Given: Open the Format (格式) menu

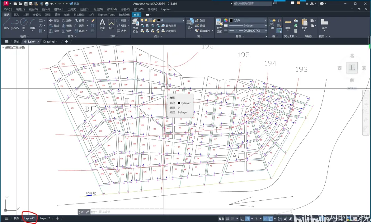Looking at the screenshot, I should coord(59,9).
